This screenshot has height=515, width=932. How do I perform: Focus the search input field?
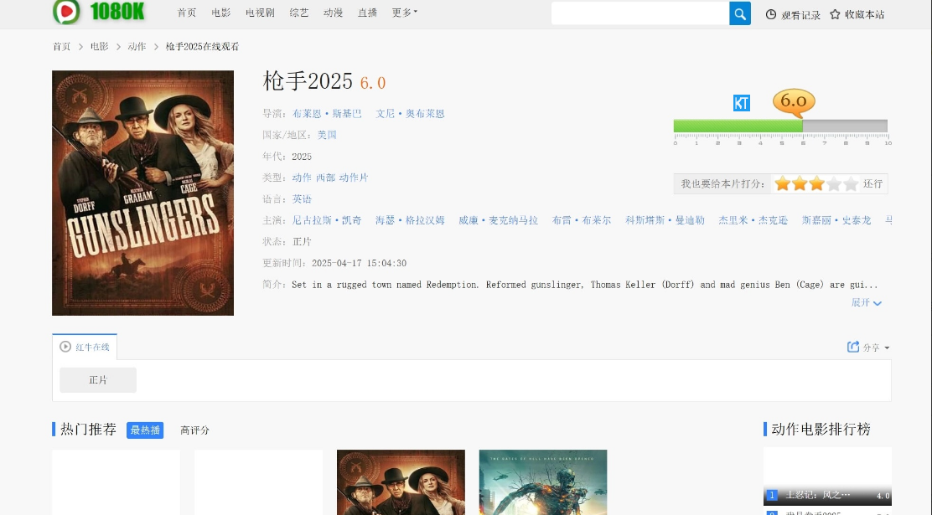[640, 13]
